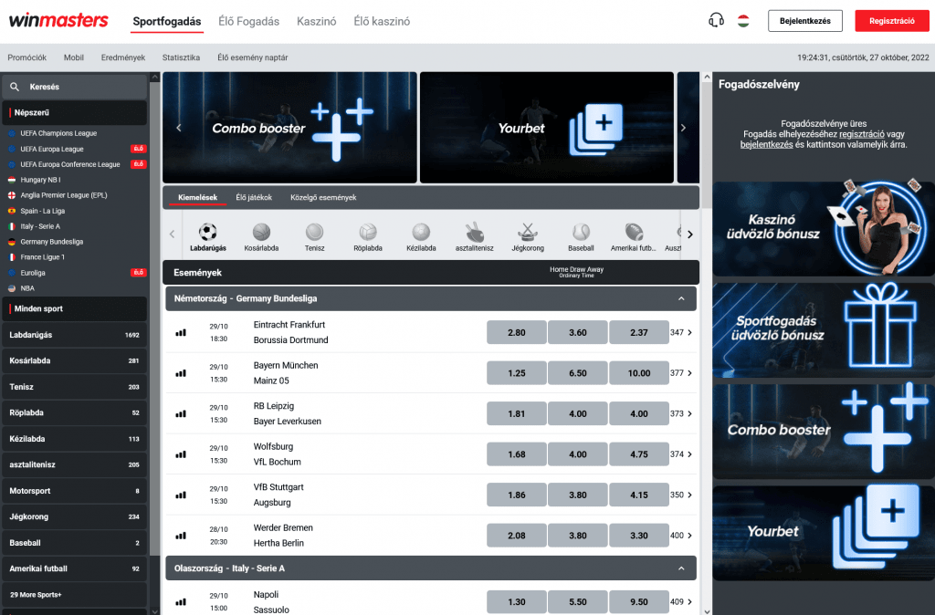Open UEFA Champions League in sidebar
935x615 pixels.
[58, 133]
